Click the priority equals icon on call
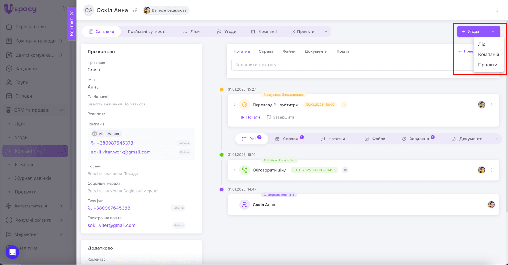The image size is (508, 265). 345,170
